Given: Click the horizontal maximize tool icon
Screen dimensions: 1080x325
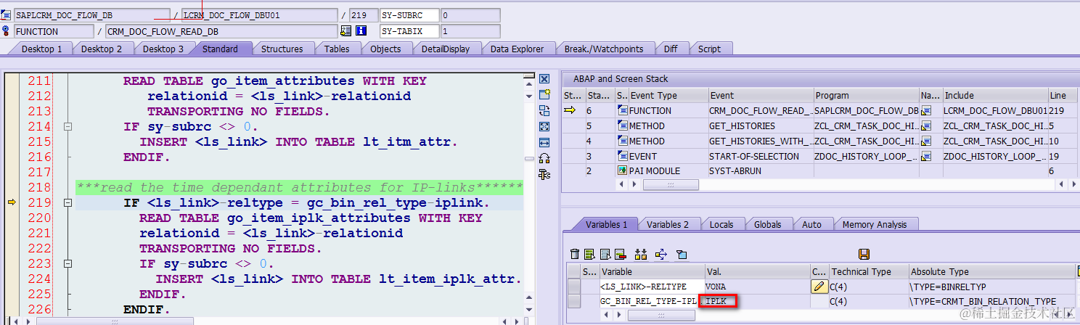Looking at the screenshot, I should pos(544,143).
